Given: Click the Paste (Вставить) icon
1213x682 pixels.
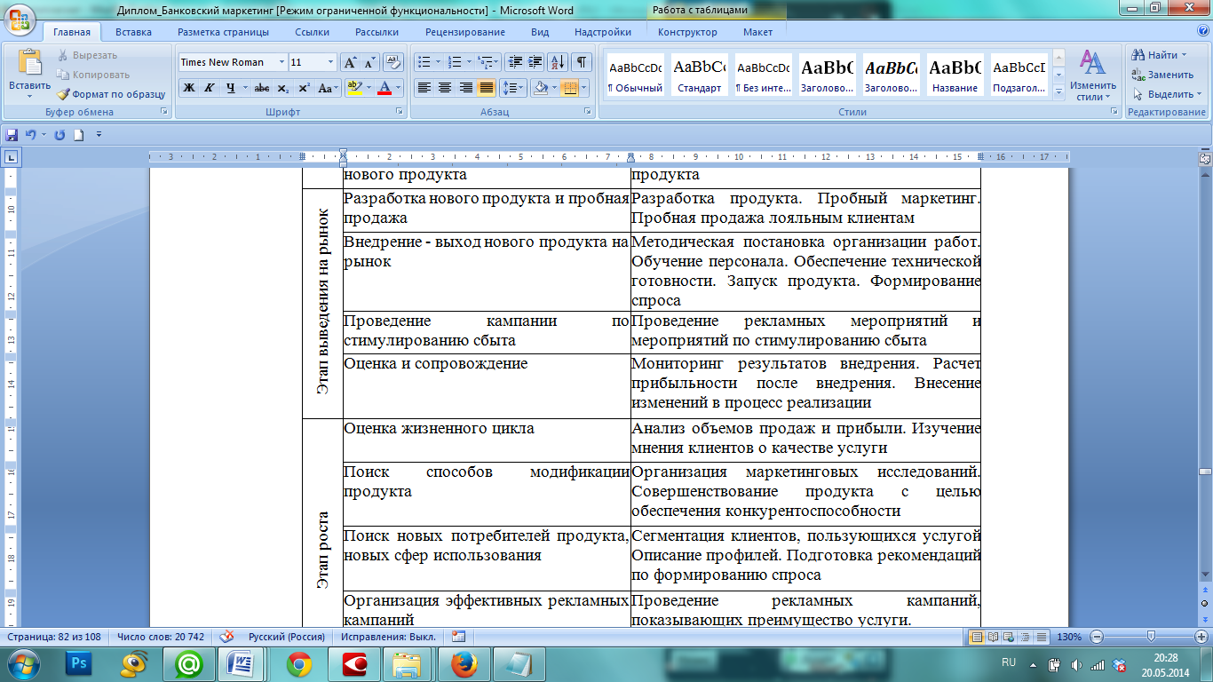Looking at the screenshot, I should pos(29,64).
